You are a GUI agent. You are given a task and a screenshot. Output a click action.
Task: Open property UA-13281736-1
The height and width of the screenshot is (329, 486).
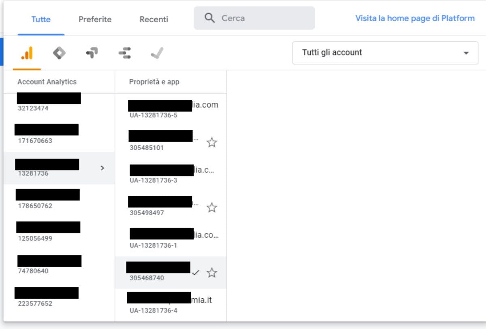pos(171,240)
